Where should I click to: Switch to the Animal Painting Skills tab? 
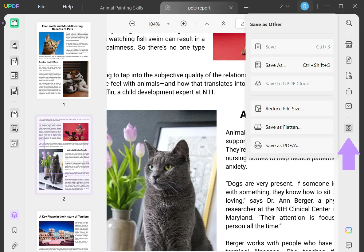tap(122, 8)
